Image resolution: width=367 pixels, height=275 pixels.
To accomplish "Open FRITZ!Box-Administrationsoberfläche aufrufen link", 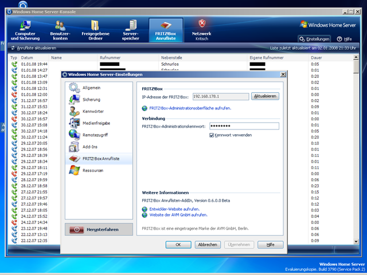I will point(190,108).
